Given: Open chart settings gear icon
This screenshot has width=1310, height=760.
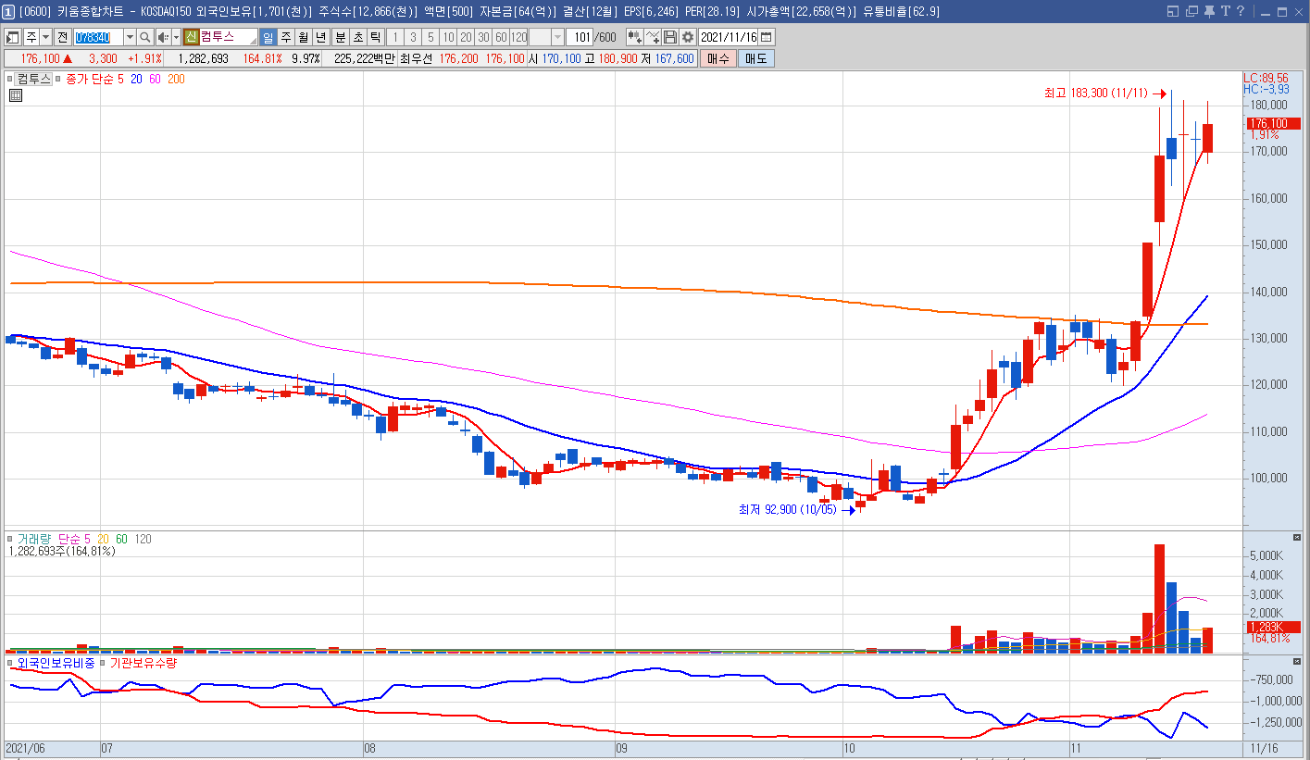Looking at the screenshot, I should pyautogui.click(x=688, y=37).
